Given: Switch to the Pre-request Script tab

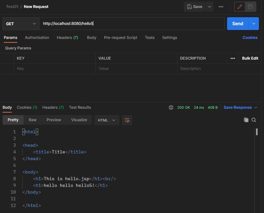Looking at the screenshot, I should pos(120,38).
